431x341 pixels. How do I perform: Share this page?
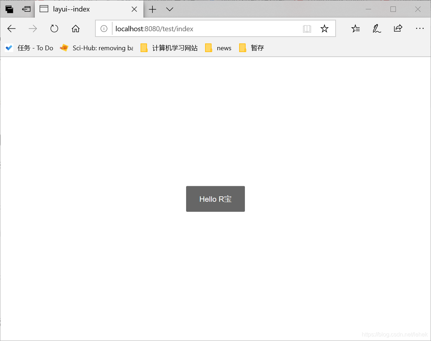pos(398,28)
